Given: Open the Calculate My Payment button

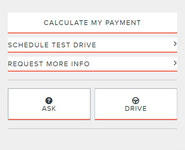Looking at the screenshot, I should [93, 23].
